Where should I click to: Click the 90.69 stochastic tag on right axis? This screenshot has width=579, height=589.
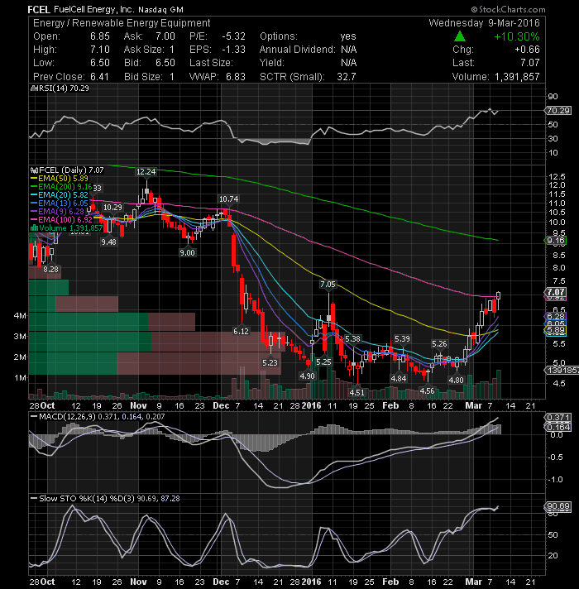click(x=558, y=506)
